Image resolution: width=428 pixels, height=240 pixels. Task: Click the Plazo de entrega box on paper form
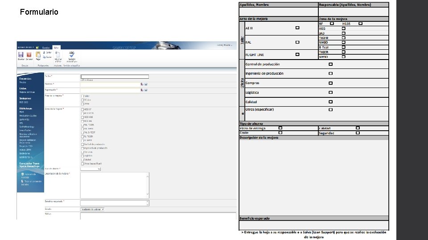(x=280, y=128)
